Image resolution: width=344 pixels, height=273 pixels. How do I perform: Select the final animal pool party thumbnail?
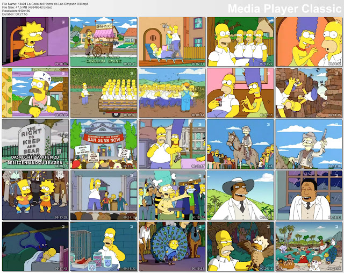point(309,247)
